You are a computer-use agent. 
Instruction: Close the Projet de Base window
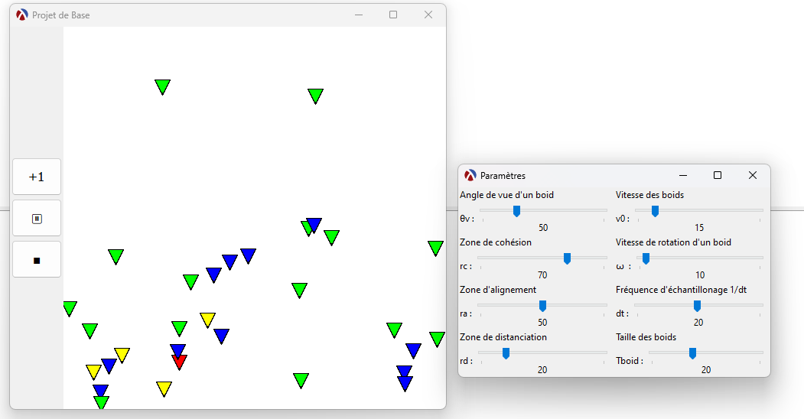click(428, 15)
